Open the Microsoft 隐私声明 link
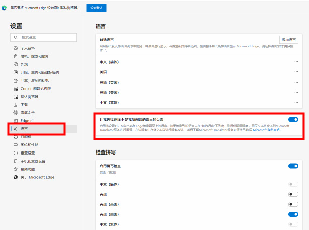This screenshot has height=230, width=309. (266, 130)
